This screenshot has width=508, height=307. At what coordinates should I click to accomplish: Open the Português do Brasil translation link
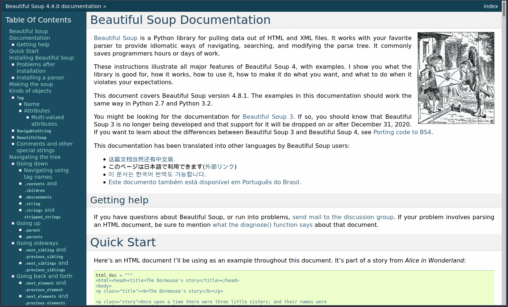205,182
